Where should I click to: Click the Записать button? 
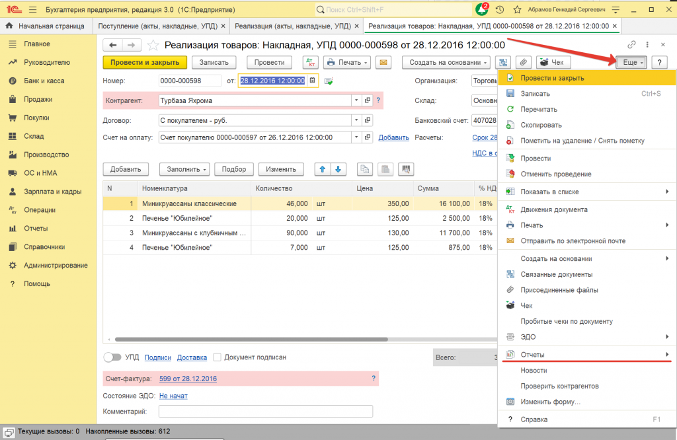214,63
